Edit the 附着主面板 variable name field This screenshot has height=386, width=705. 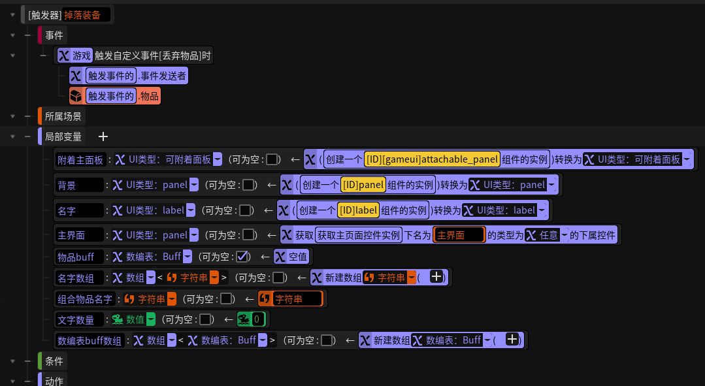tap(80, 160)
